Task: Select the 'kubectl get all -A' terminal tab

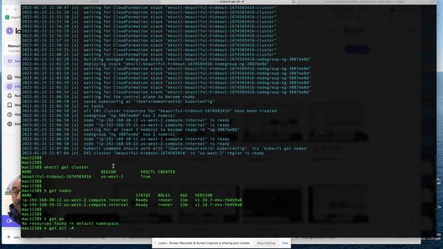Action: pyautogui.click(x=228, y=2)
